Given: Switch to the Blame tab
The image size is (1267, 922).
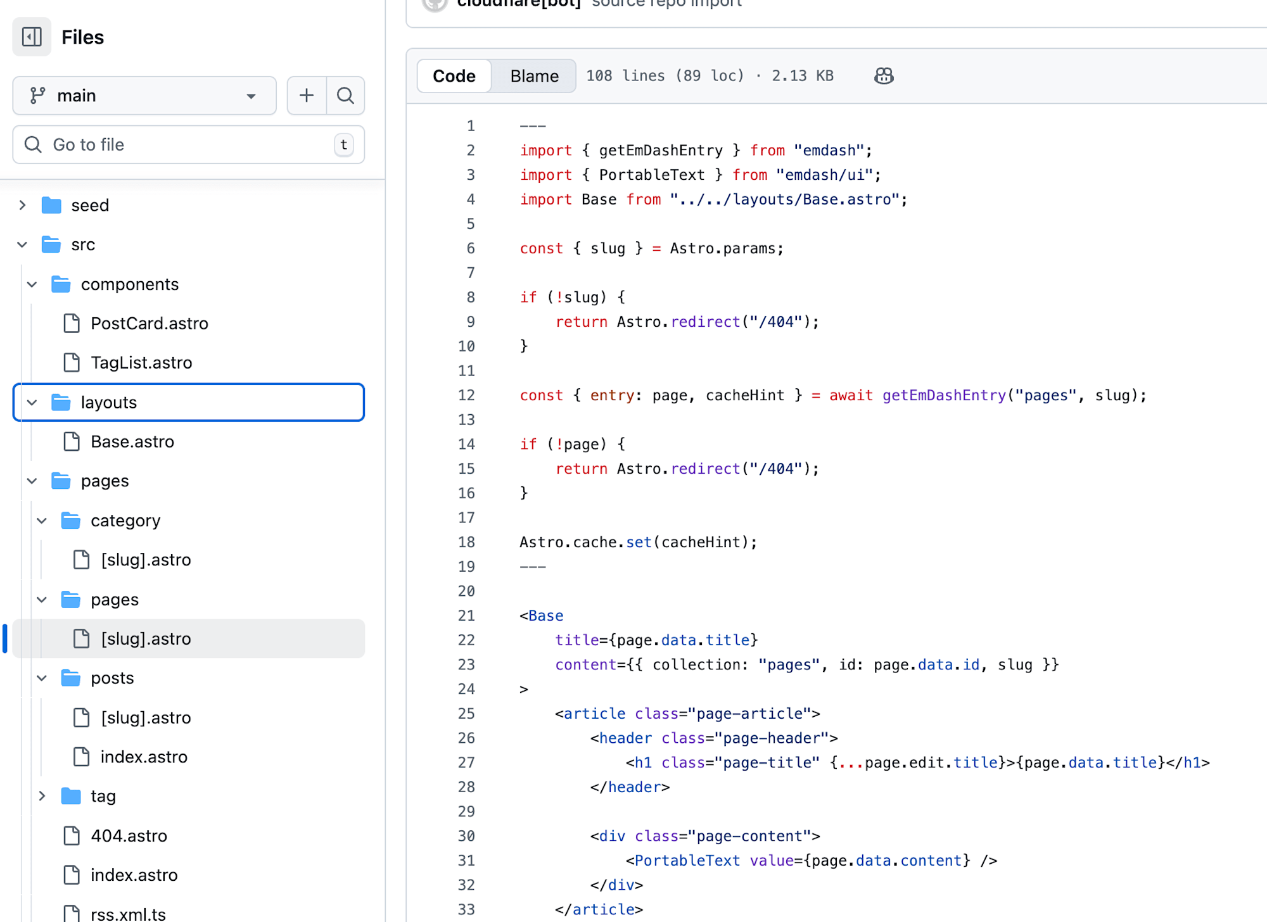Looking at the screenshot, I should (534, 75).
